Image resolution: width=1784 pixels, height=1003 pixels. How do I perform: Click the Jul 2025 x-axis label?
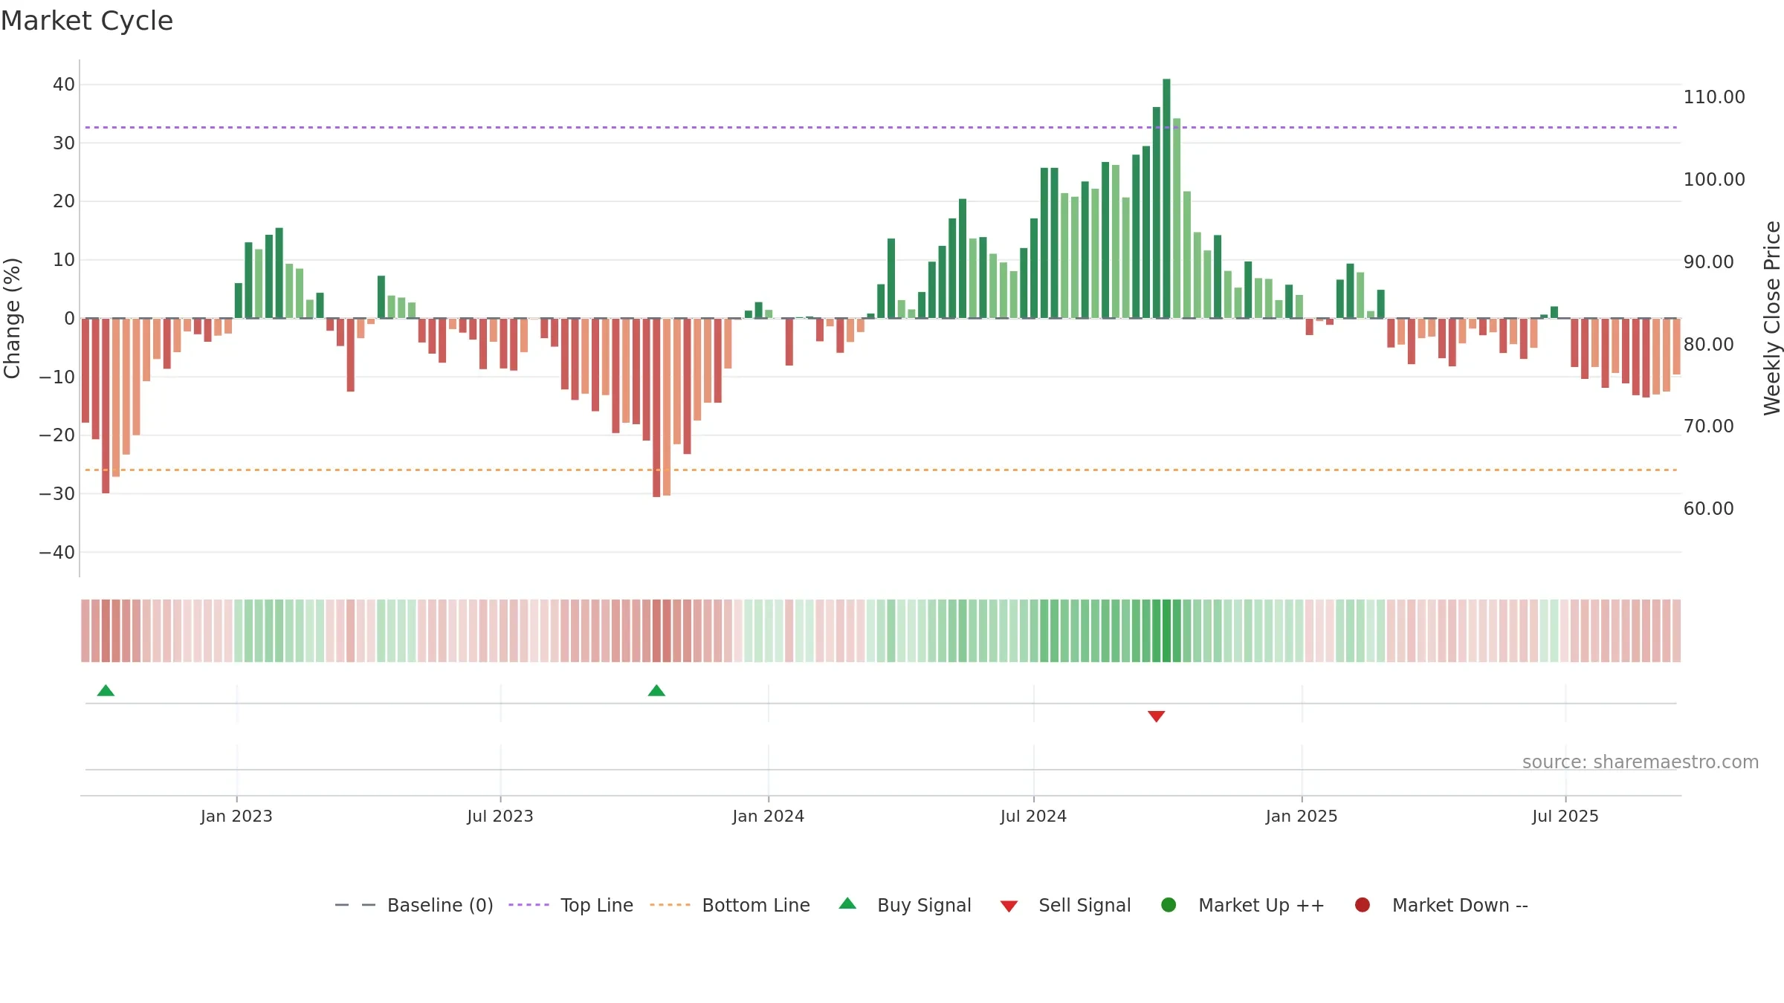[1565, 816]
